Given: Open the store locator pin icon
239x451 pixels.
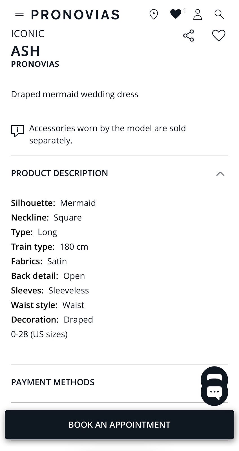Looking at the screenshot, I should pyautogui.click(x=154, y=14).
